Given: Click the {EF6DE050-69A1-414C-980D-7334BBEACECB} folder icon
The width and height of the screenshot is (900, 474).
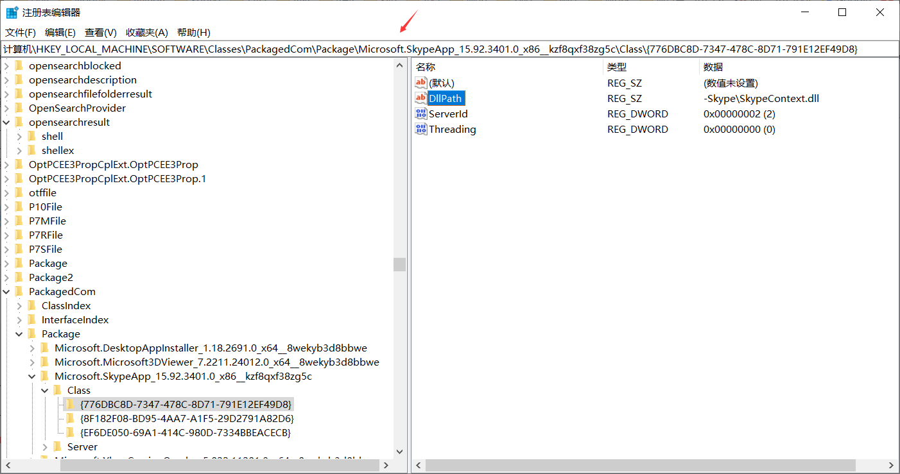Looking at the screenshot, I should 70,432.
